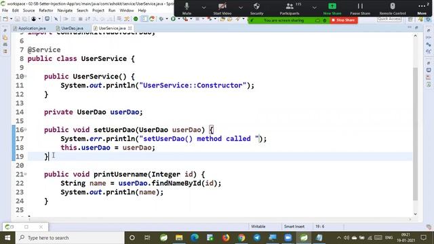
Task: Pause the Zoom screen share
Action: 360,9
